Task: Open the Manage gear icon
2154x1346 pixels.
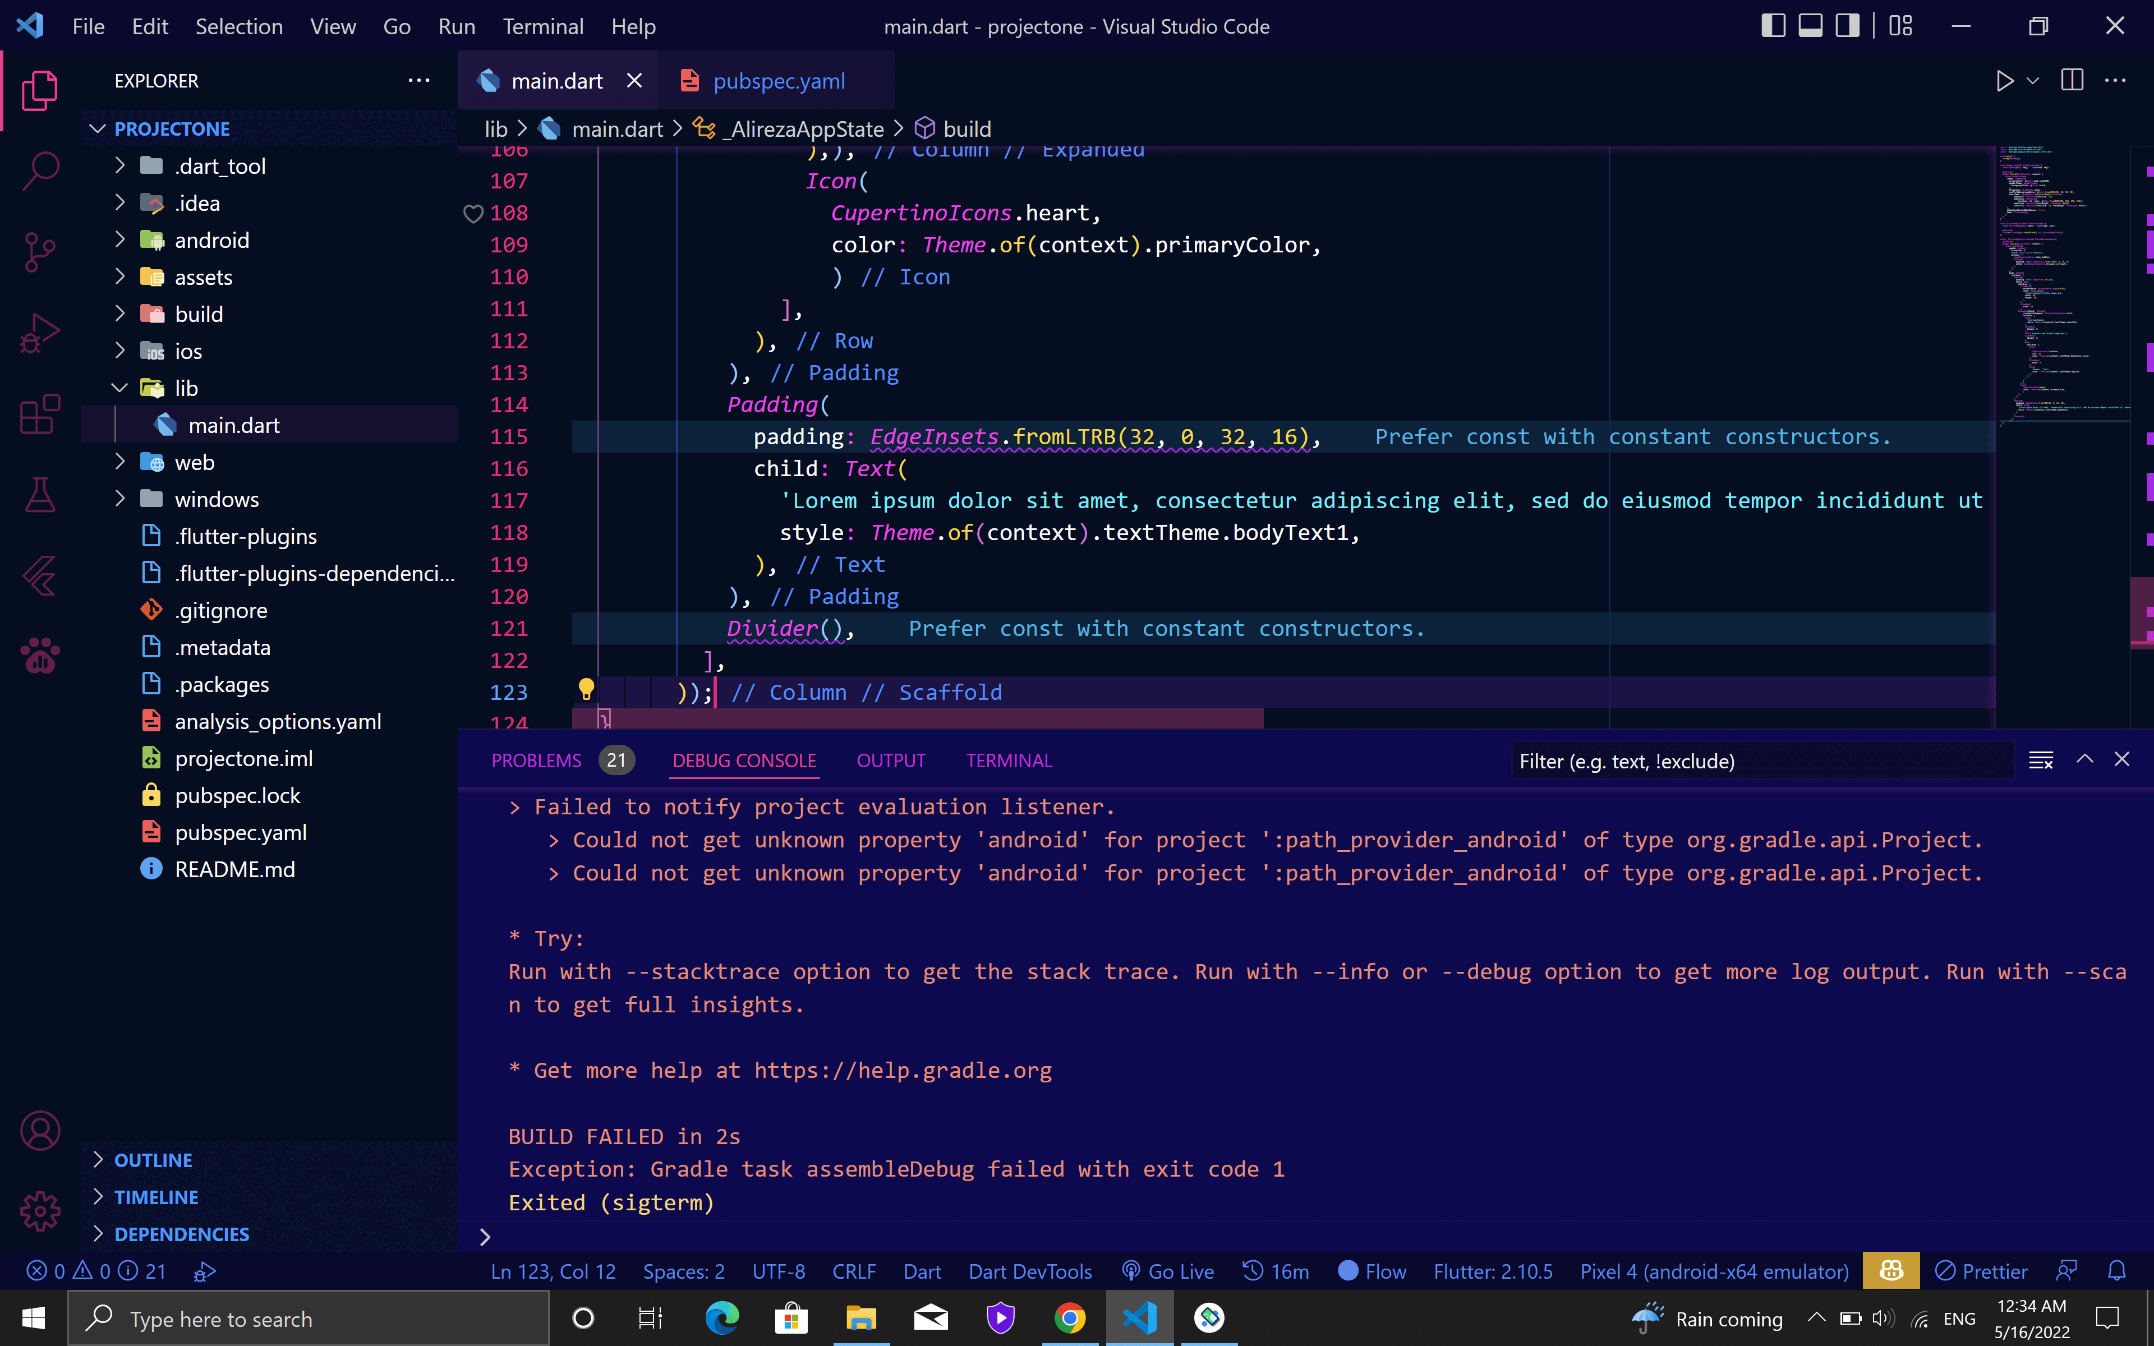Action: tap(40, 1211)
